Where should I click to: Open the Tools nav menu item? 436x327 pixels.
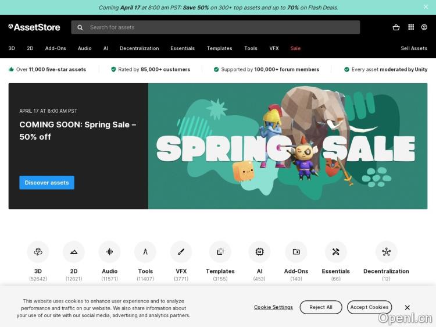pos(251,48)
